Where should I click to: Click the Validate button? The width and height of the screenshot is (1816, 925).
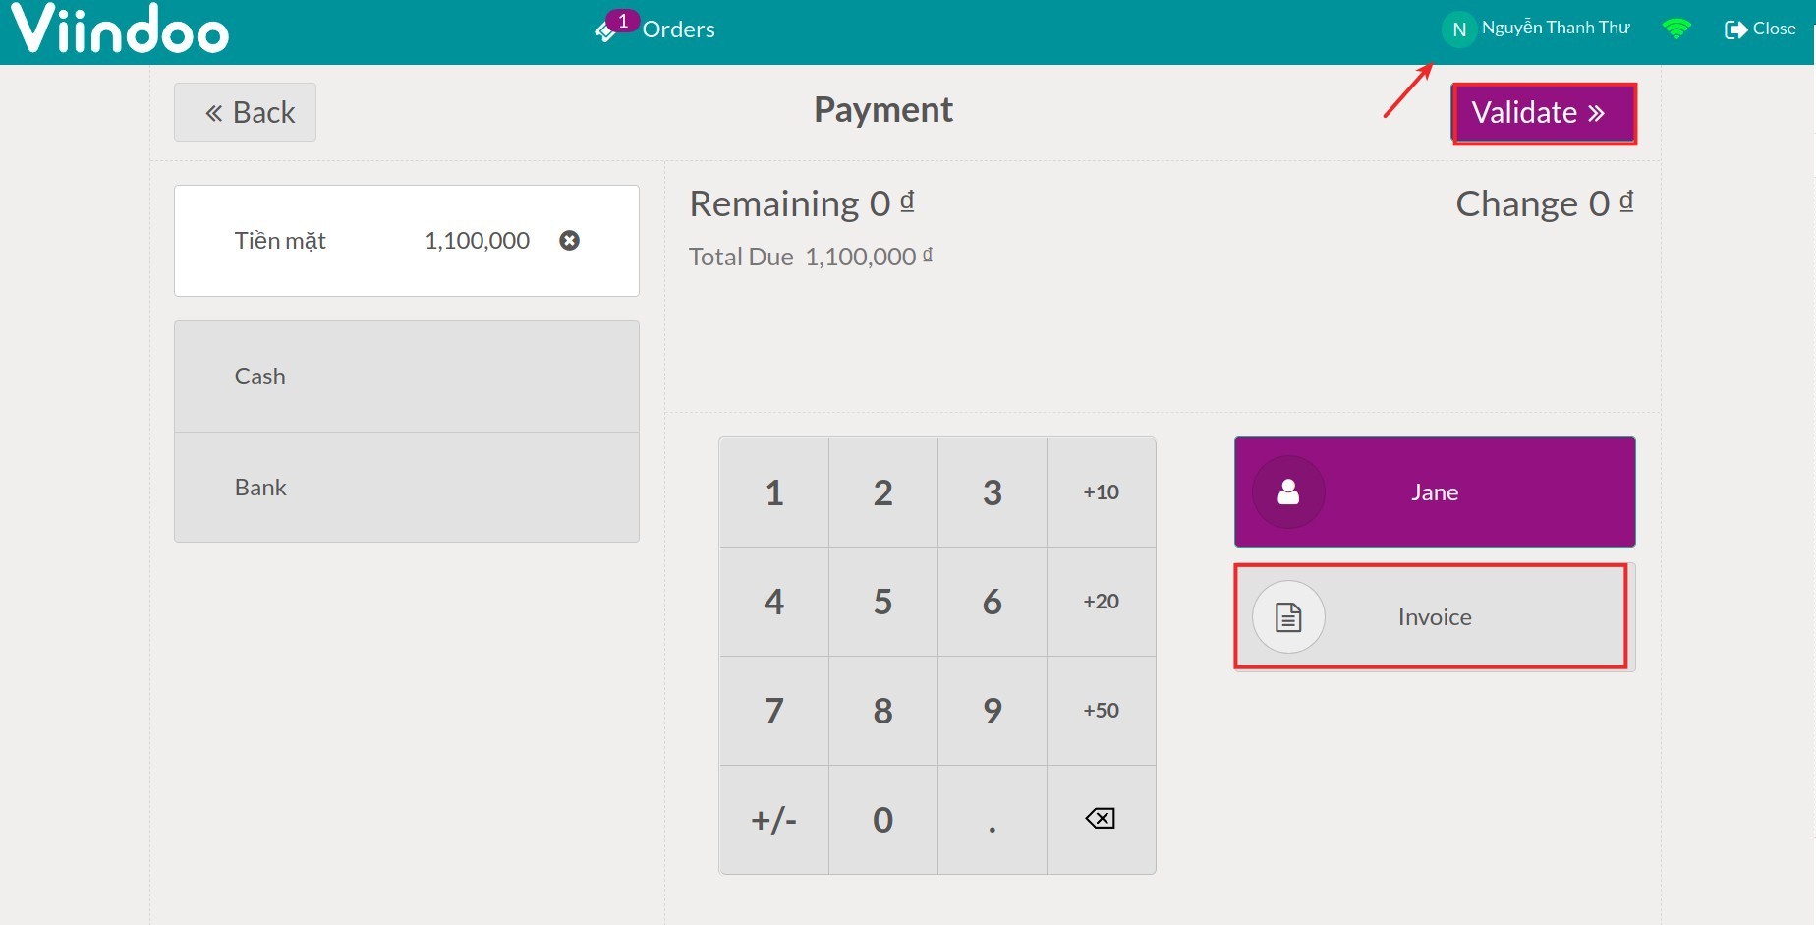tap(1543, 113)
